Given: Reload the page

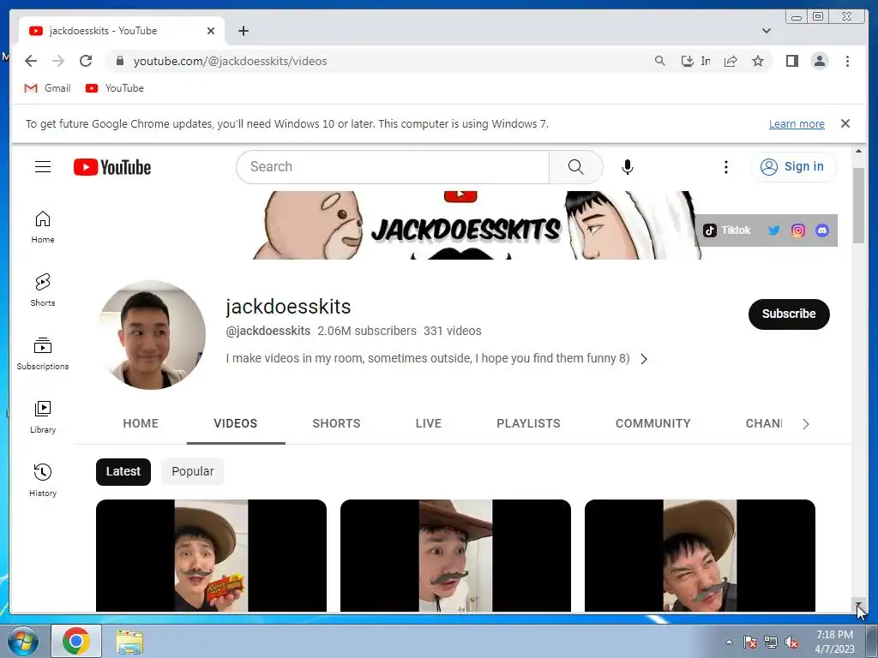Looking at the screenshot, I should [x=86, y=61].
